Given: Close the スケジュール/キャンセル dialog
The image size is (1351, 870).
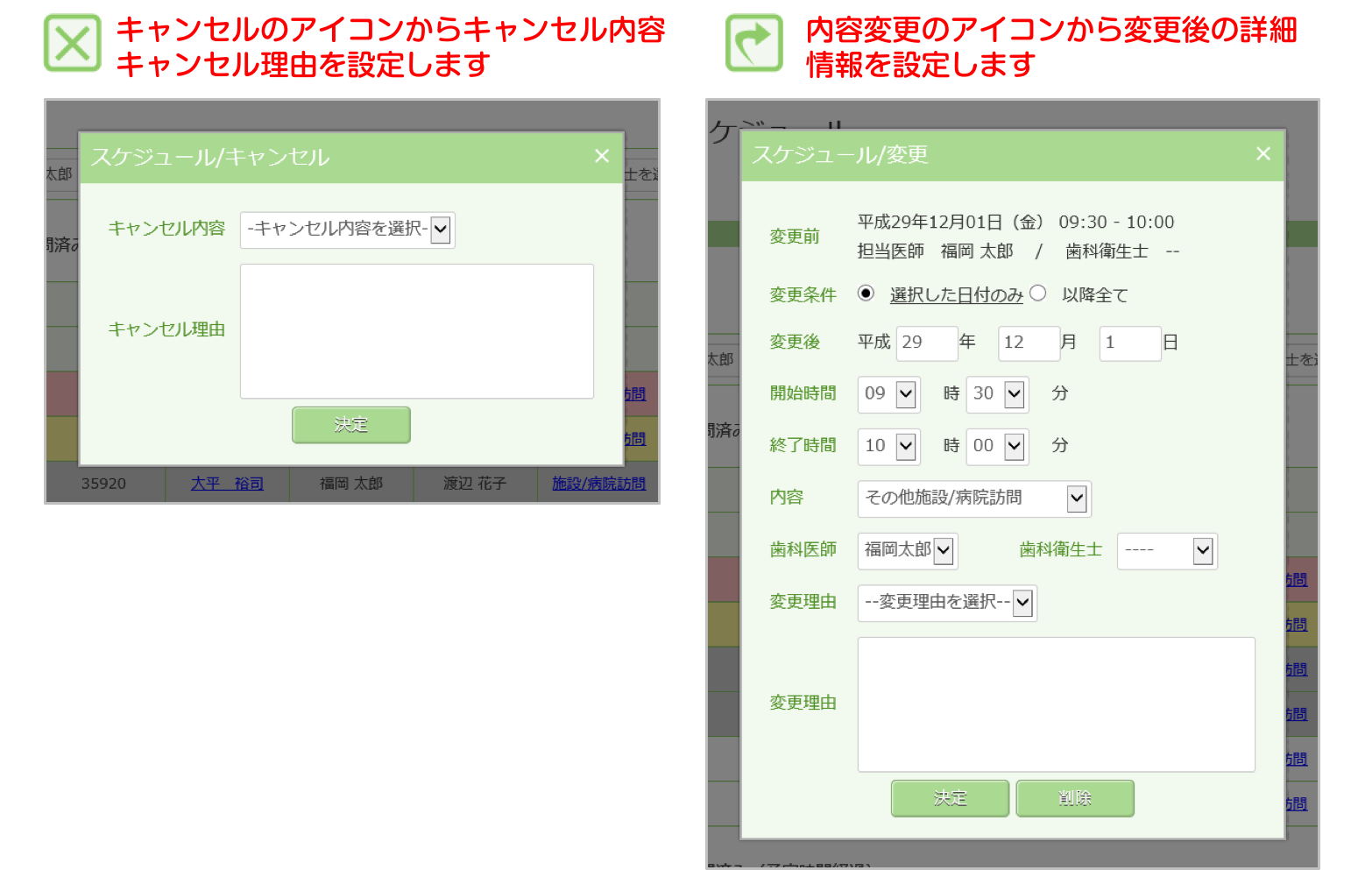Looking at the screenshot, I should [x=602, y=156].
